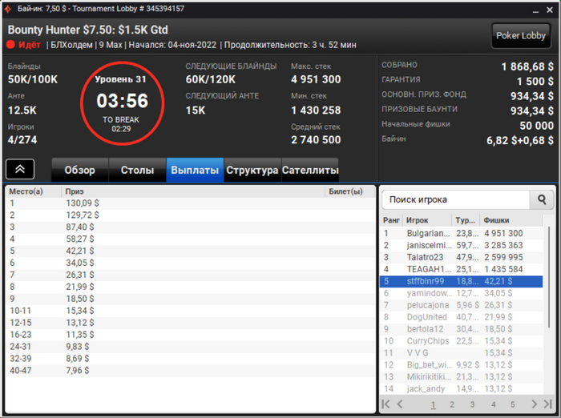The width and height of the screenshot is (561, 418).
Task: Open the Структура tab
Action: (252, 170)
